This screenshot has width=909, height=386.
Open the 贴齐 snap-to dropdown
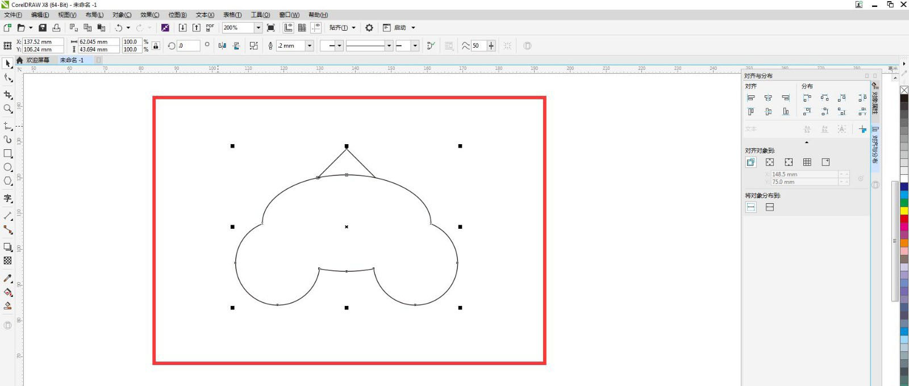pyautogui.click(x=342, y=28)
